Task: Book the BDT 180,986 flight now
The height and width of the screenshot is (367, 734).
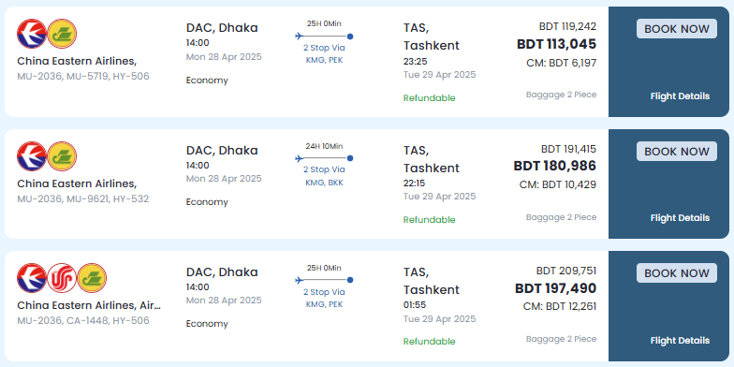Action: click(x=676, y=152)
